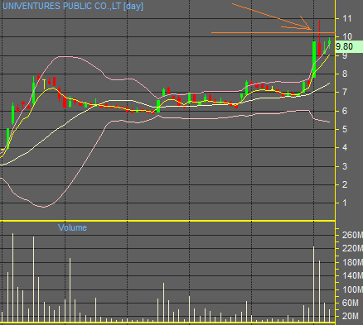Image resolution: width=363 pixels, height=325 pixels.
Task: Click price axis label 11
Action: (347, 19)
